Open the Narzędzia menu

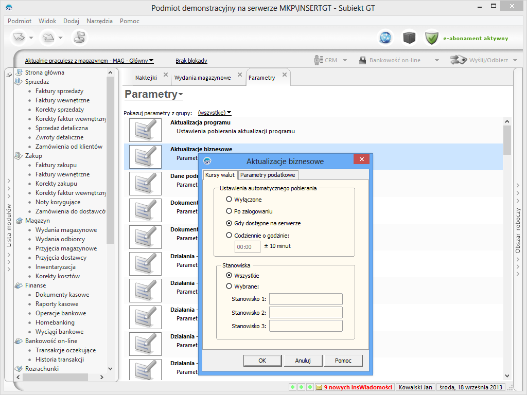click(99, 21)
